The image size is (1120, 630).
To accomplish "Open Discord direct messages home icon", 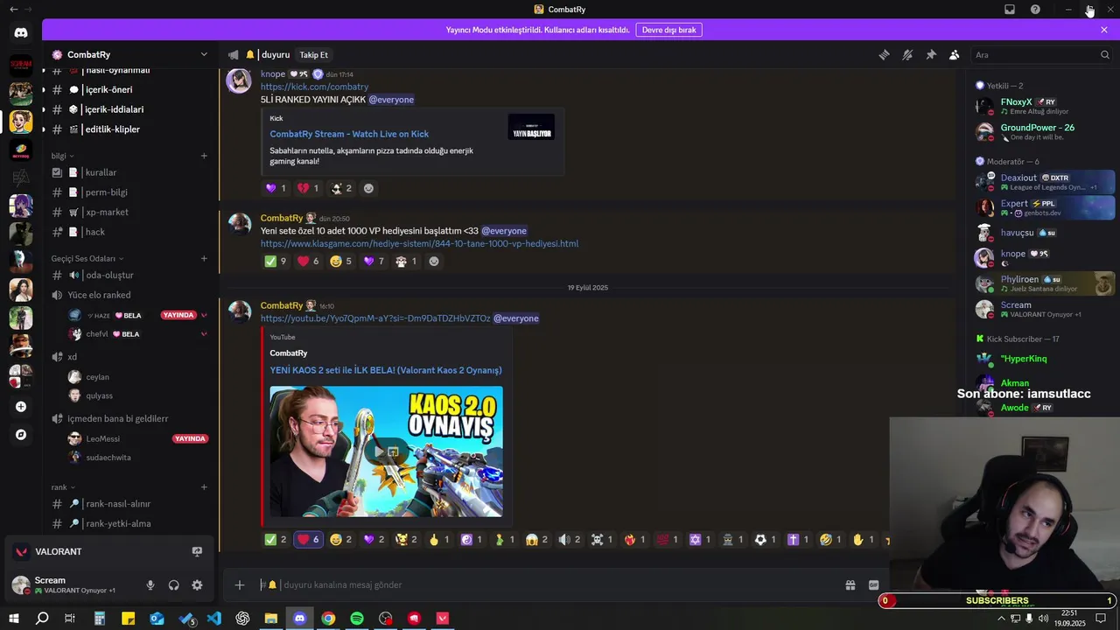I will 21,33.
